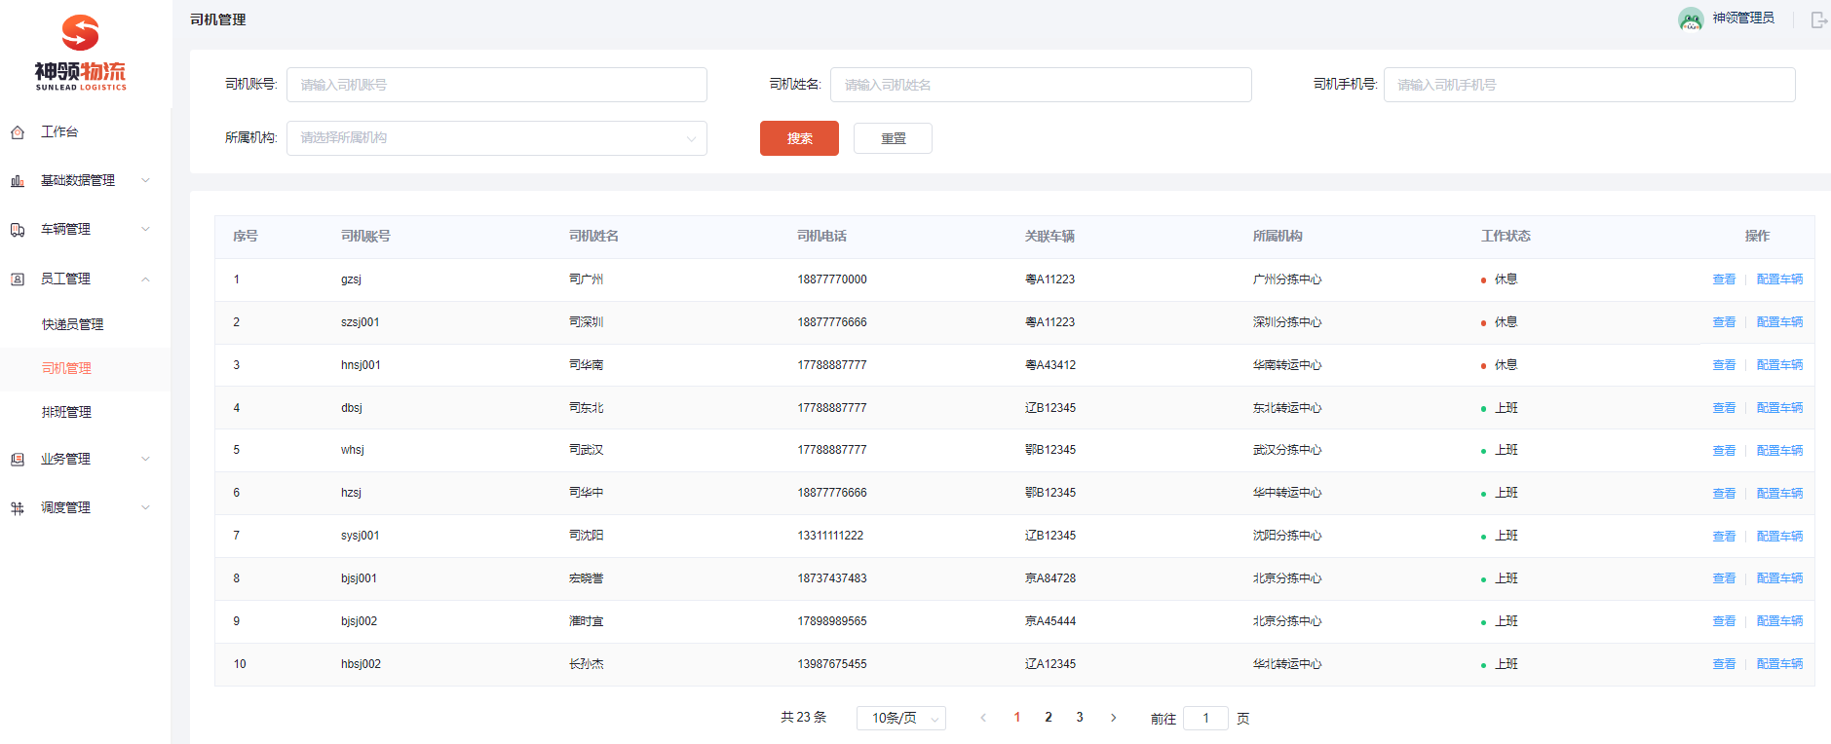
Task: Open the 所属机构 organization dropdown
Action: pos(496,138)
